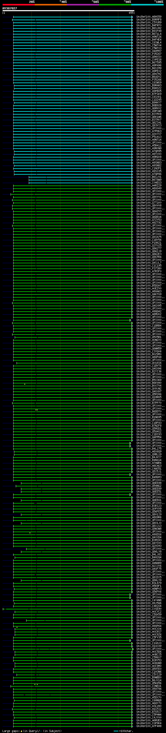Click hit label UniRef100_Q5K656
Viewport: 166px width, 733px height.
[x=149, y=683]
